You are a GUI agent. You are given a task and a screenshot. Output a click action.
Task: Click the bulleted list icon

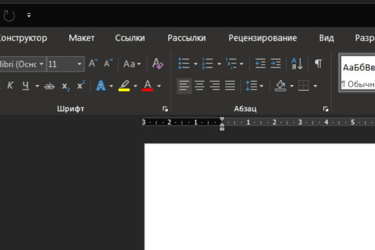point(184,64)
